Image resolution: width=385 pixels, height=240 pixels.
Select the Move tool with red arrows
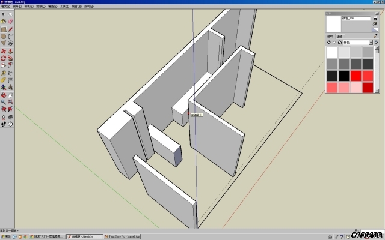click(3, 52)
